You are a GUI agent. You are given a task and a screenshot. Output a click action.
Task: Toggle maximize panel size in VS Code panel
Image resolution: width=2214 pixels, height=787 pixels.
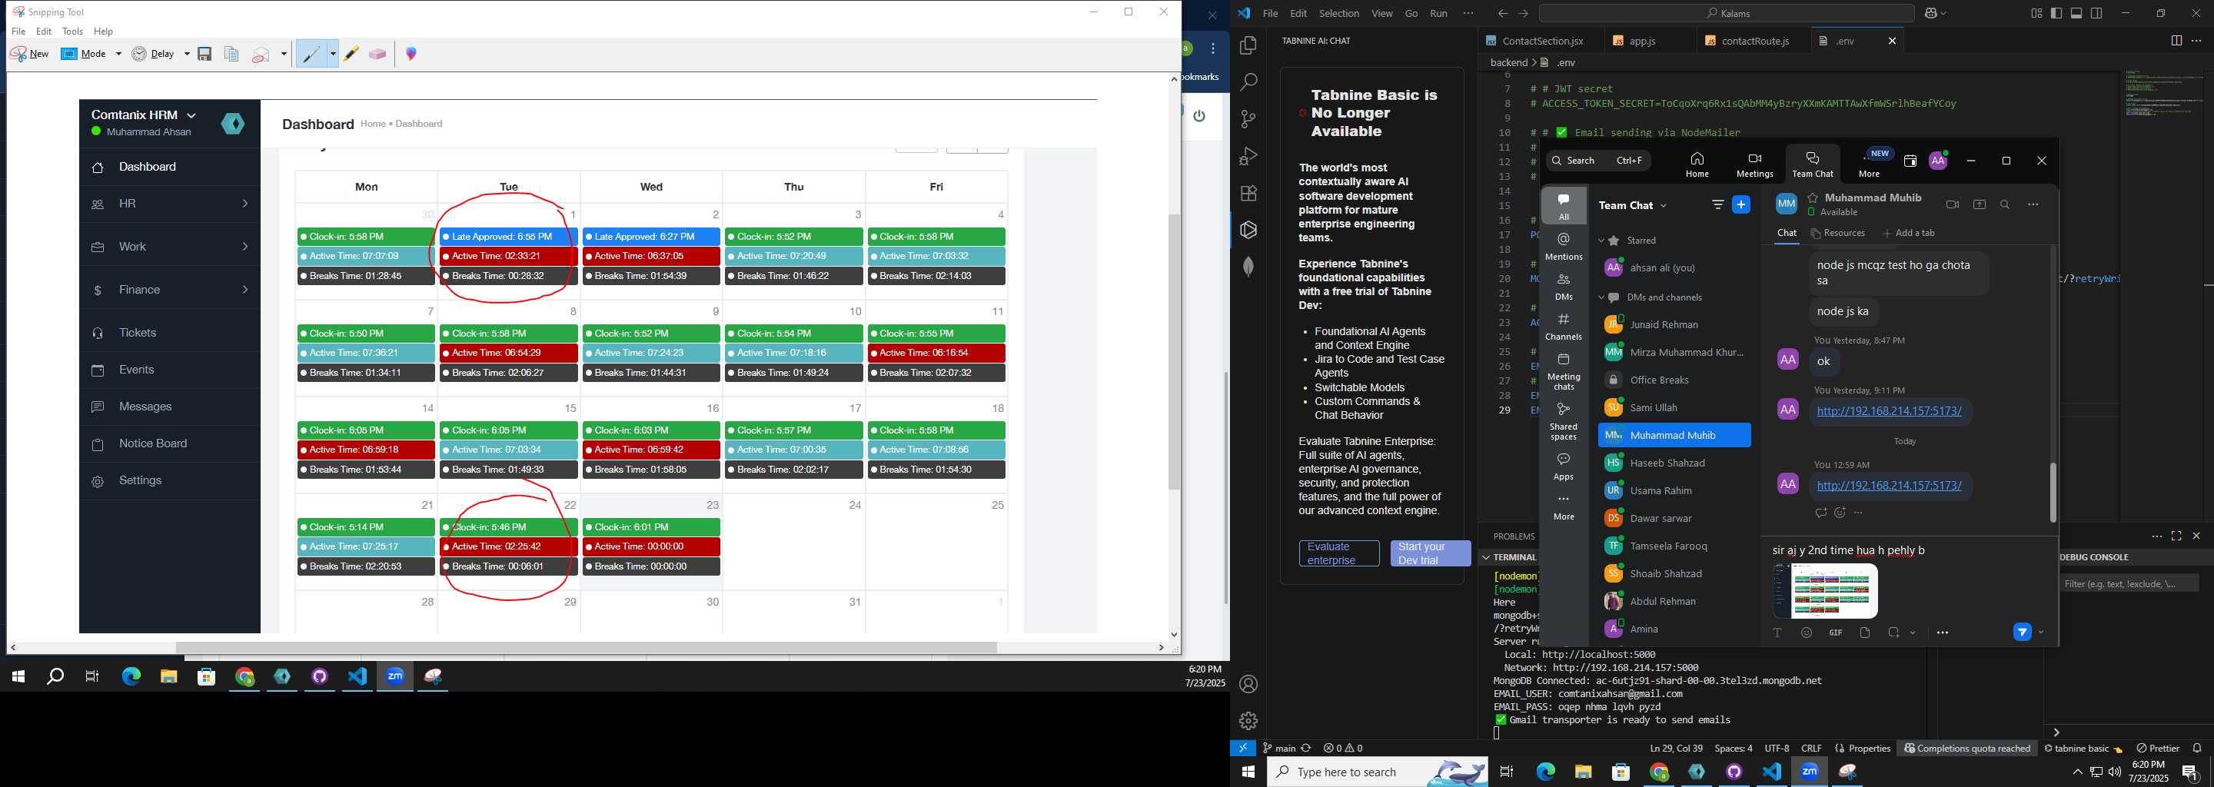2176,536
